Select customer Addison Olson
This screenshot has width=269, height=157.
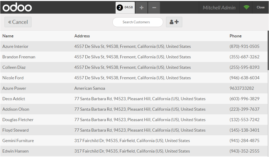click(x=134, y=109)
